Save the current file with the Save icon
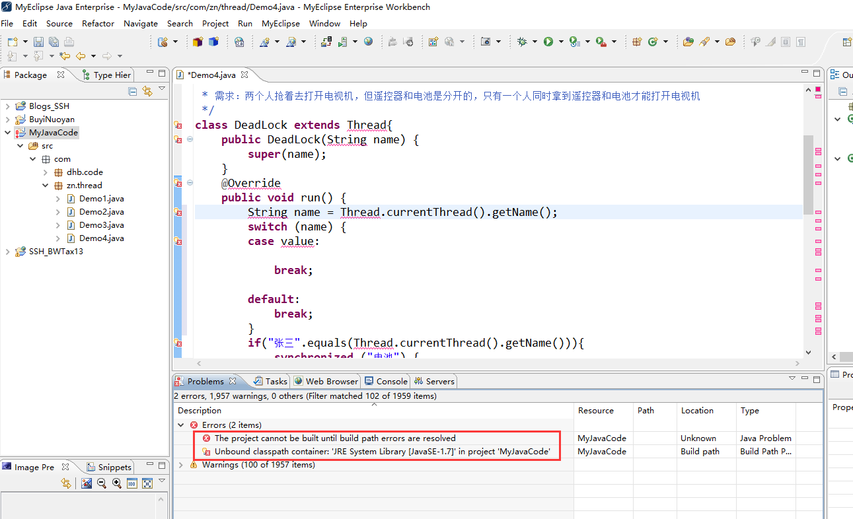 (38, 41)
